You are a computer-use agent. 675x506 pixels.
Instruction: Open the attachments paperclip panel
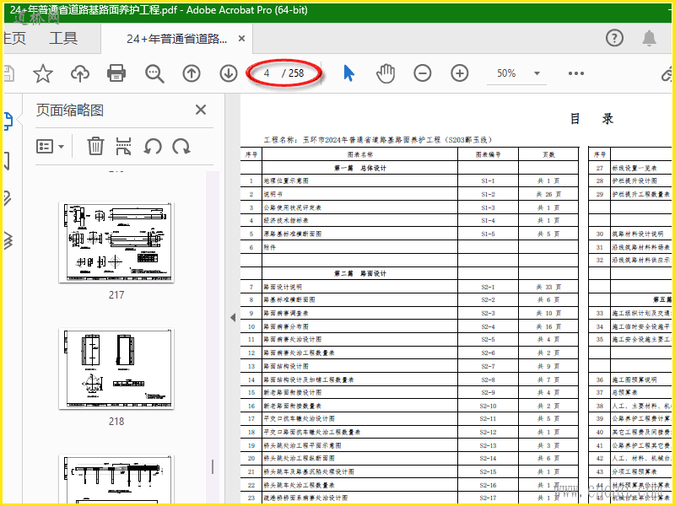[x=8, y=199]
